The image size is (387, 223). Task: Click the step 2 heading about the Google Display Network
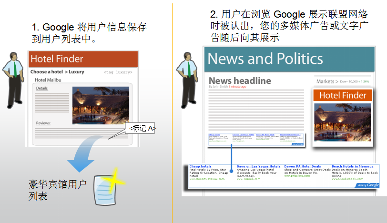(x=289, y=26)
